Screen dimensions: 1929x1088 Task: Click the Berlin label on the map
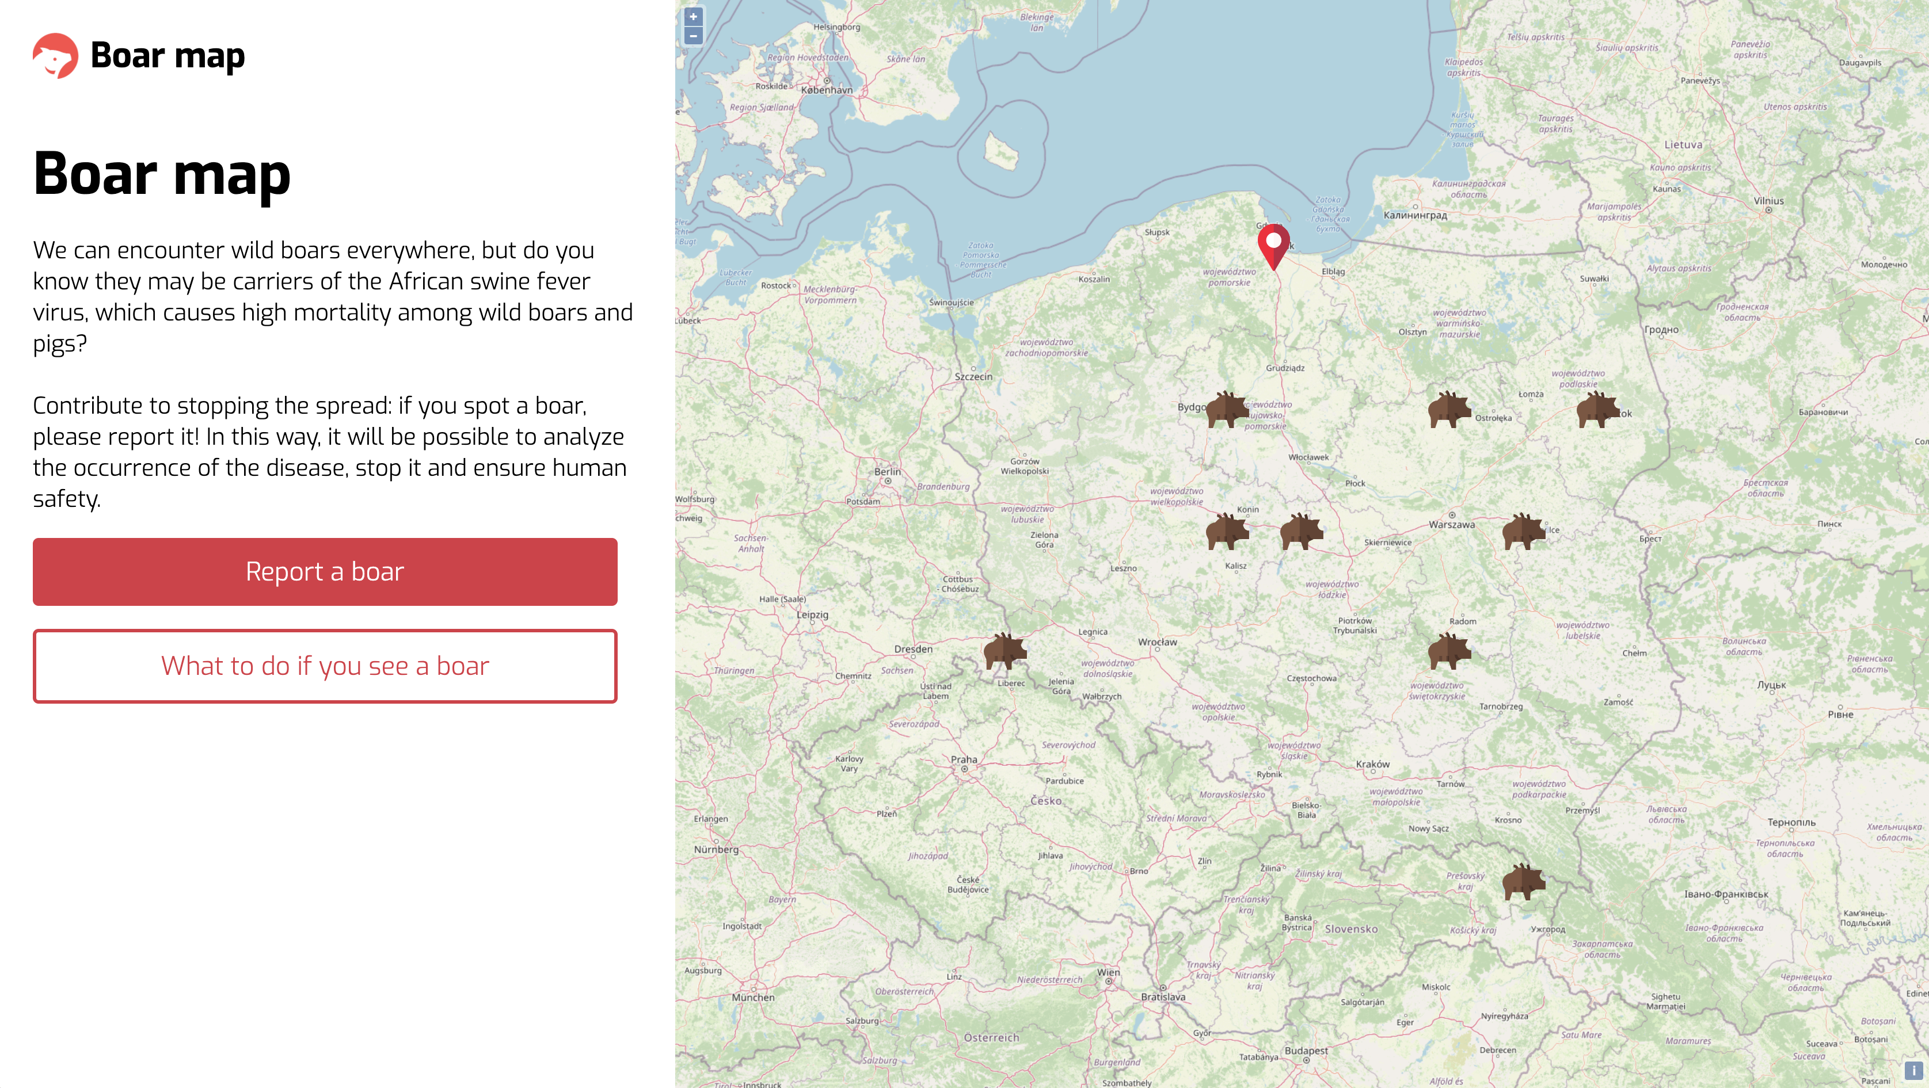(x=888, y=471)
